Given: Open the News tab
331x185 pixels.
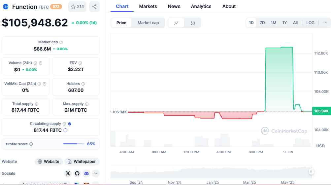Looking at the screenshot, I should point(174,6).
